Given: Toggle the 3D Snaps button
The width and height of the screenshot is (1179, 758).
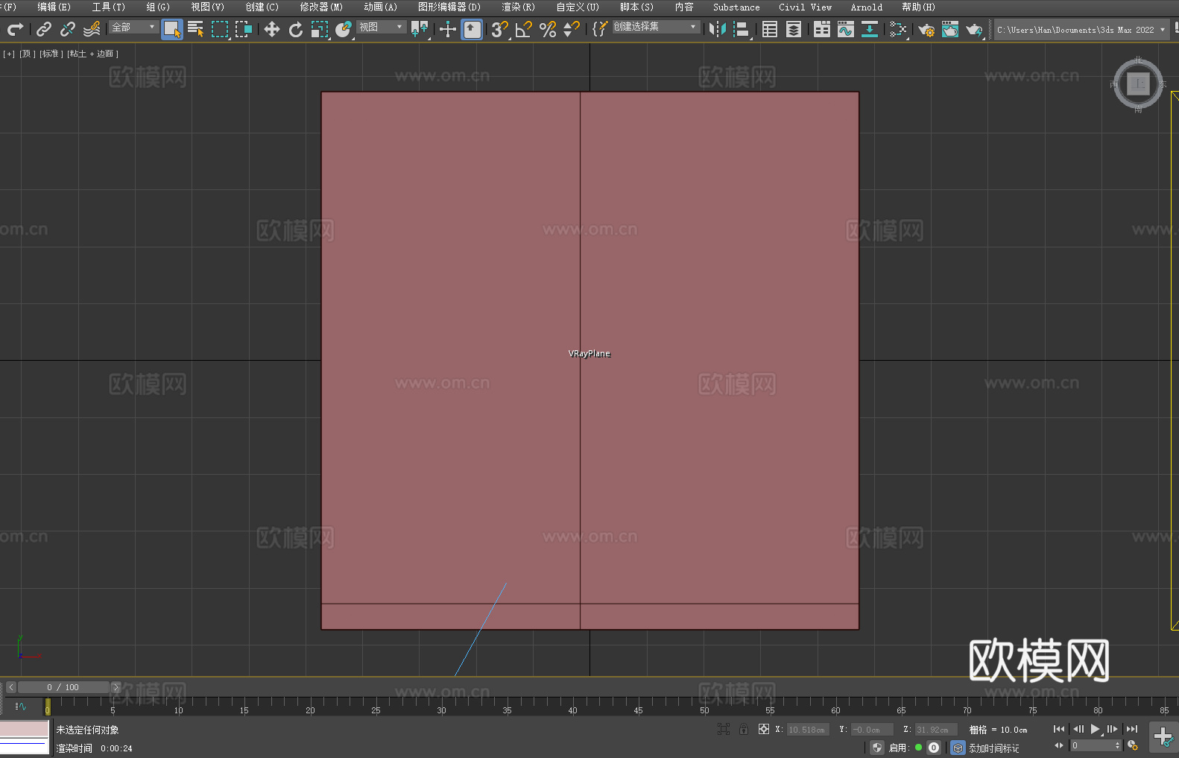Looking at the screenshot, I should click(x=499, y=29).
